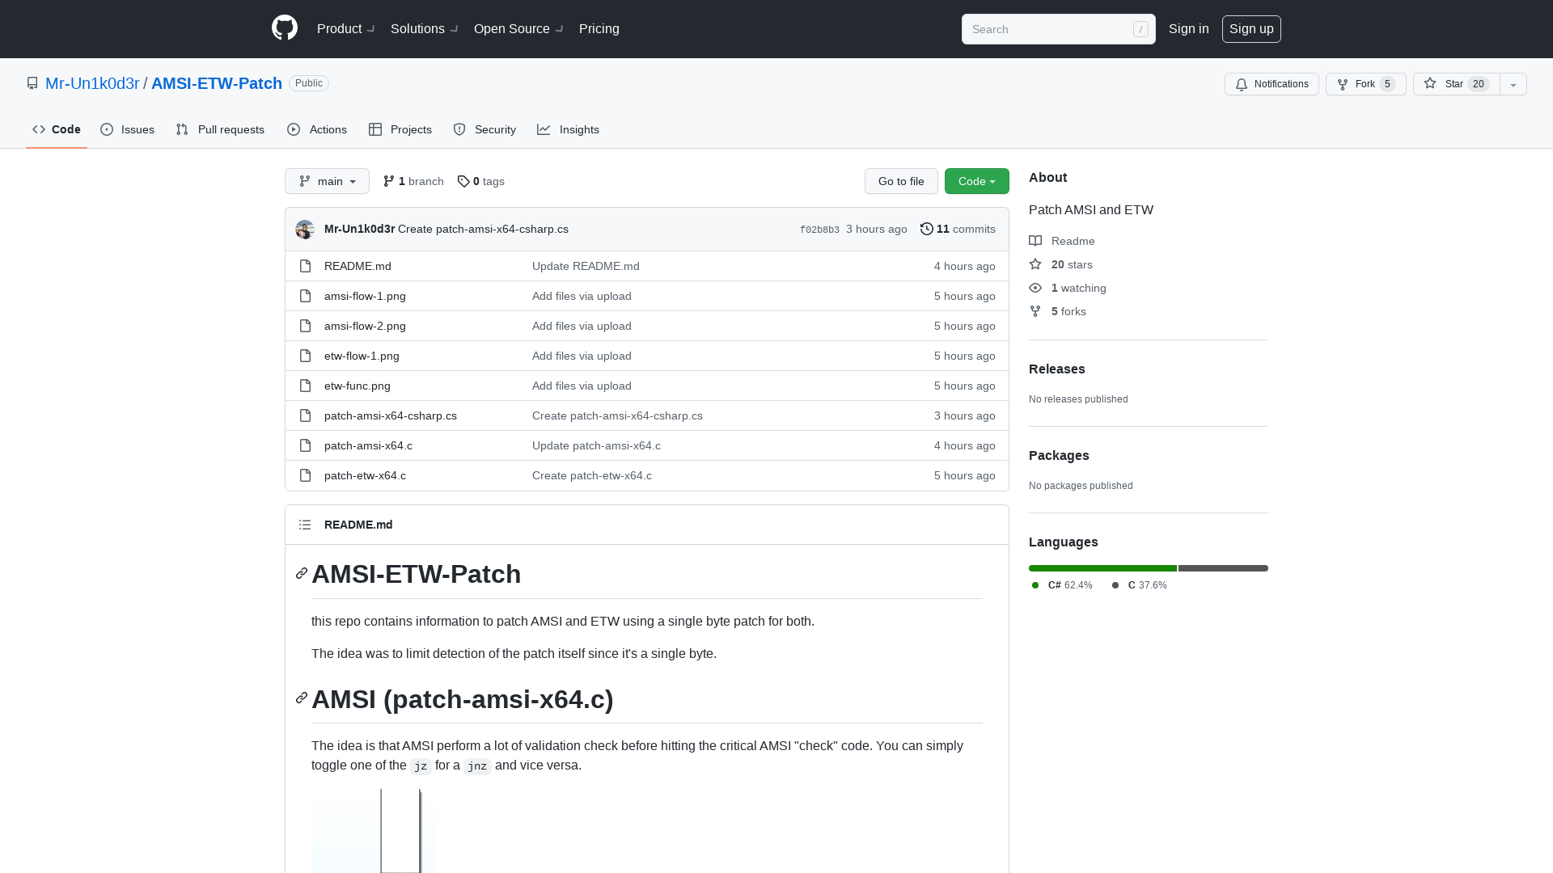The height and width of the screenshot is (873, 1553).
Task: Click the Insights graph icon
Action: pos(544,129)
